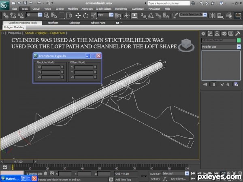Click Pin Stack icon below modifier stack
This screenshot has width=243, height=182.
point(205,85)
